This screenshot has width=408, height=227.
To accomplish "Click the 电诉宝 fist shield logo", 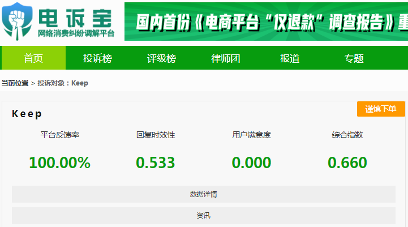I will click(x=17, y=21).
